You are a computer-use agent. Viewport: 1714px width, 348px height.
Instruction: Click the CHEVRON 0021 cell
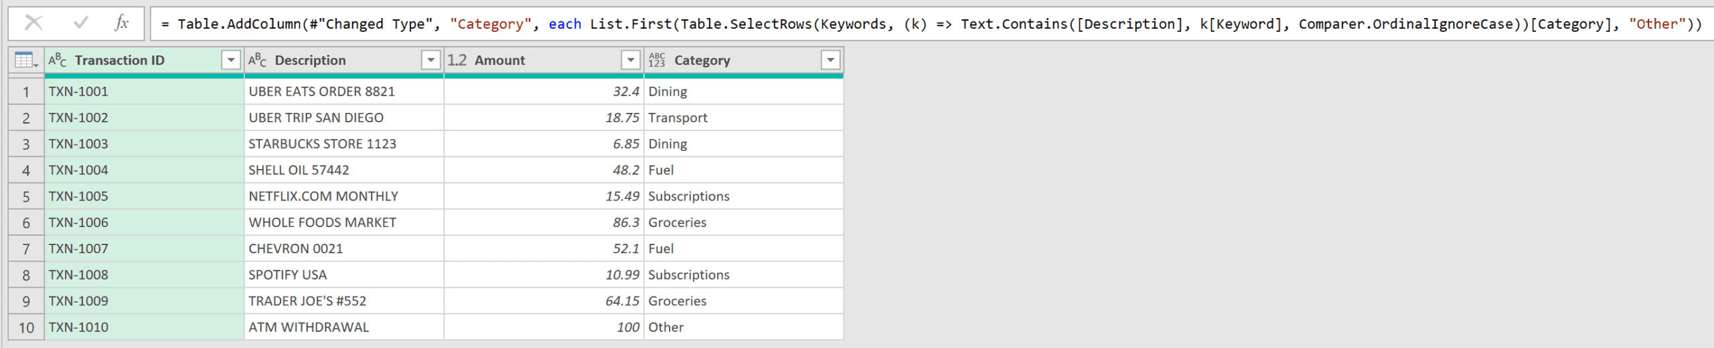pyautogui.click(x=344, y=248)
